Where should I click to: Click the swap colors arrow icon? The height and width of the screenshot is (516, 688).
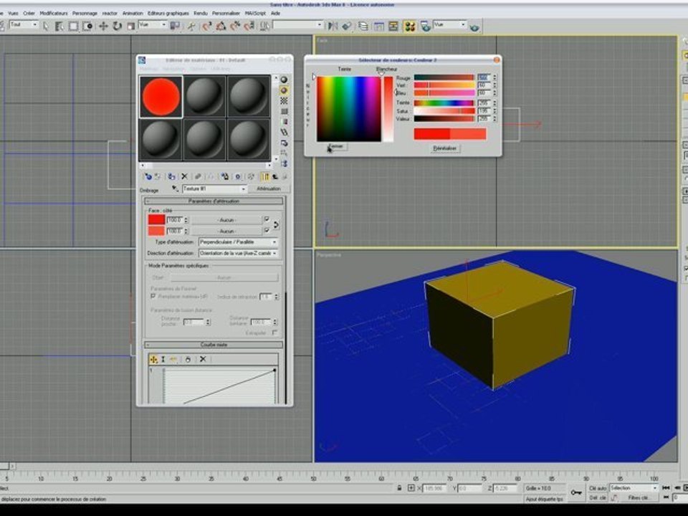[x=276, y=224]
